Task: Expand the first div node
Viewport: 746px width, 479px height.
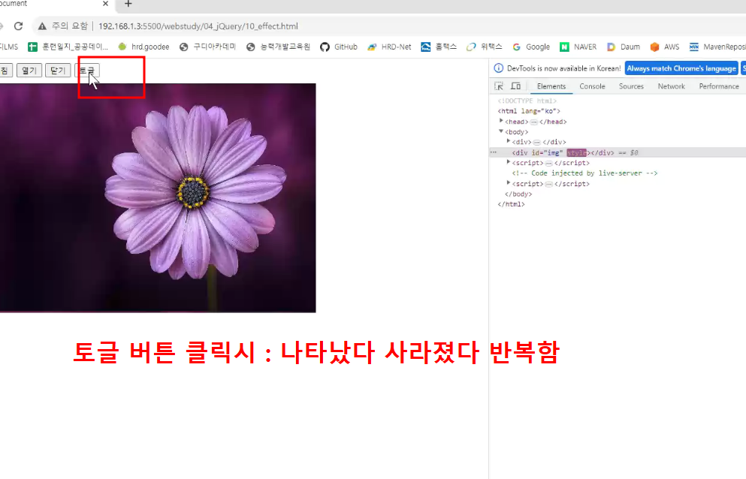Action: pyautogui.click(x=508, y=141)
